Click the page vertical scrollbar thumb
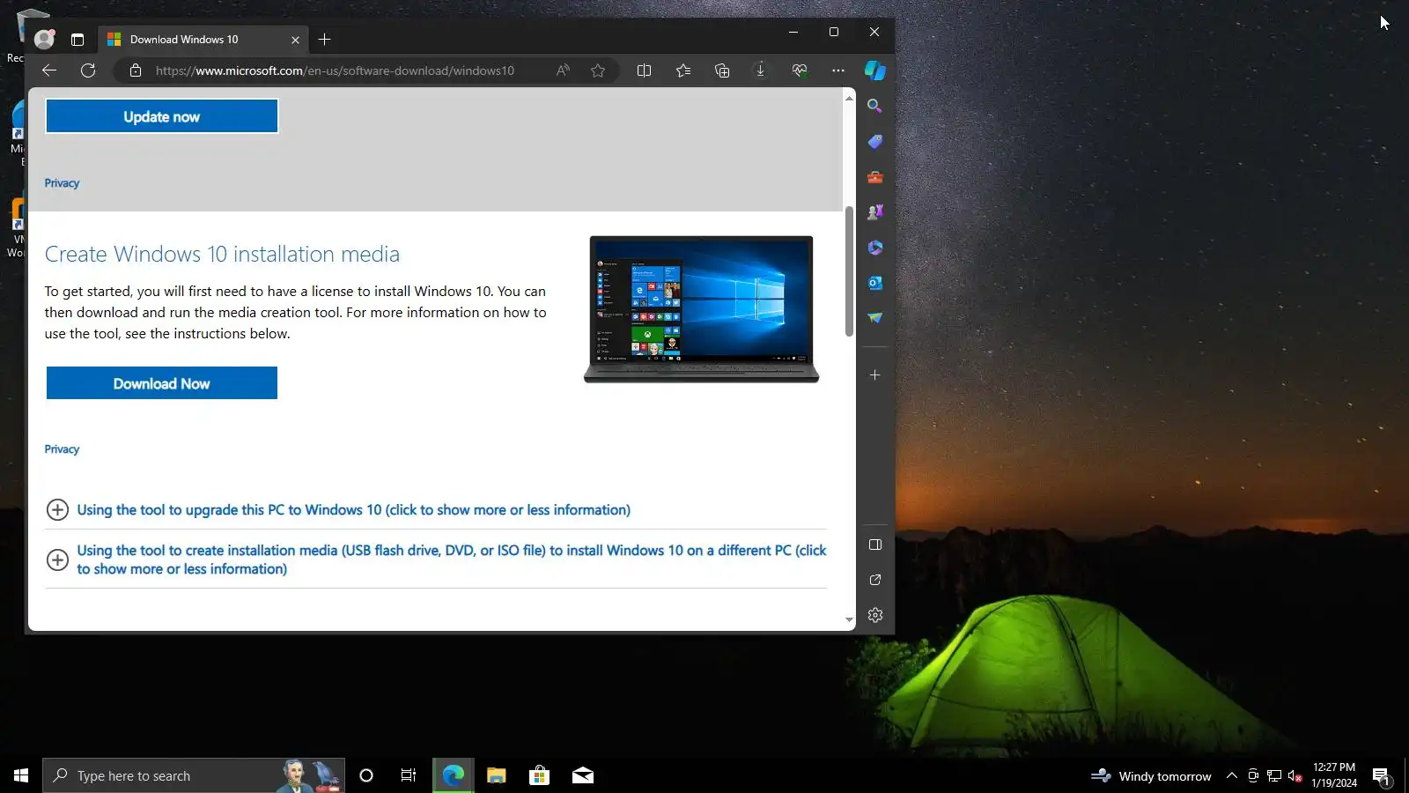The height and width of the screenshot is (793, 1409). [x=849, y=271]
